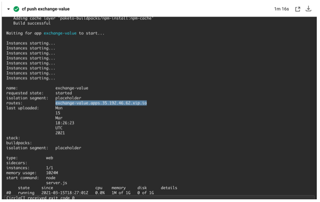
Task: Collapse the cf push exchange-value step
Action: 9,9
